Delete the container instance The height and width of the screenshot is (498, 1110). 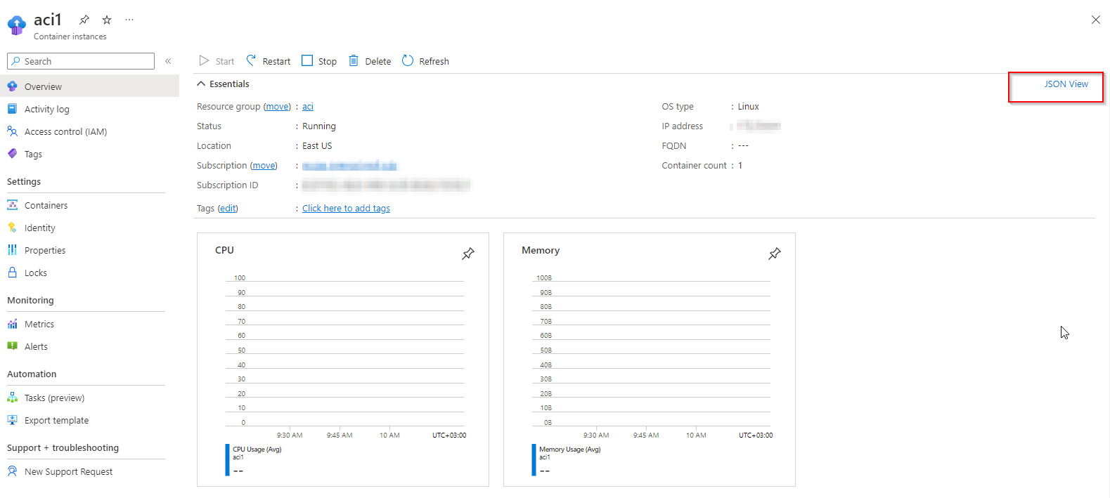[370, 61]
